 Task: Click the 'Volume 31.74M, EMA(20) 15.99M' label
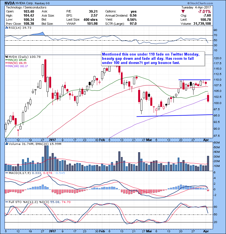35,144
